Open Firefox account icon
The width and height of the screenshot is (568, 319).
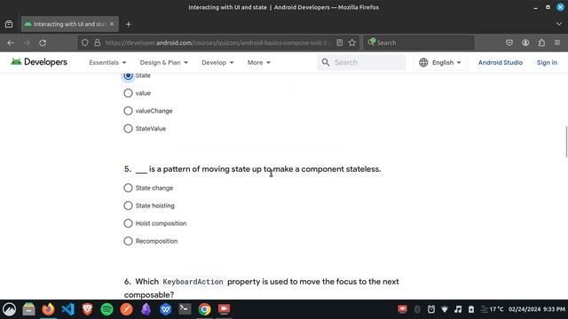click(x=525, y=43)
